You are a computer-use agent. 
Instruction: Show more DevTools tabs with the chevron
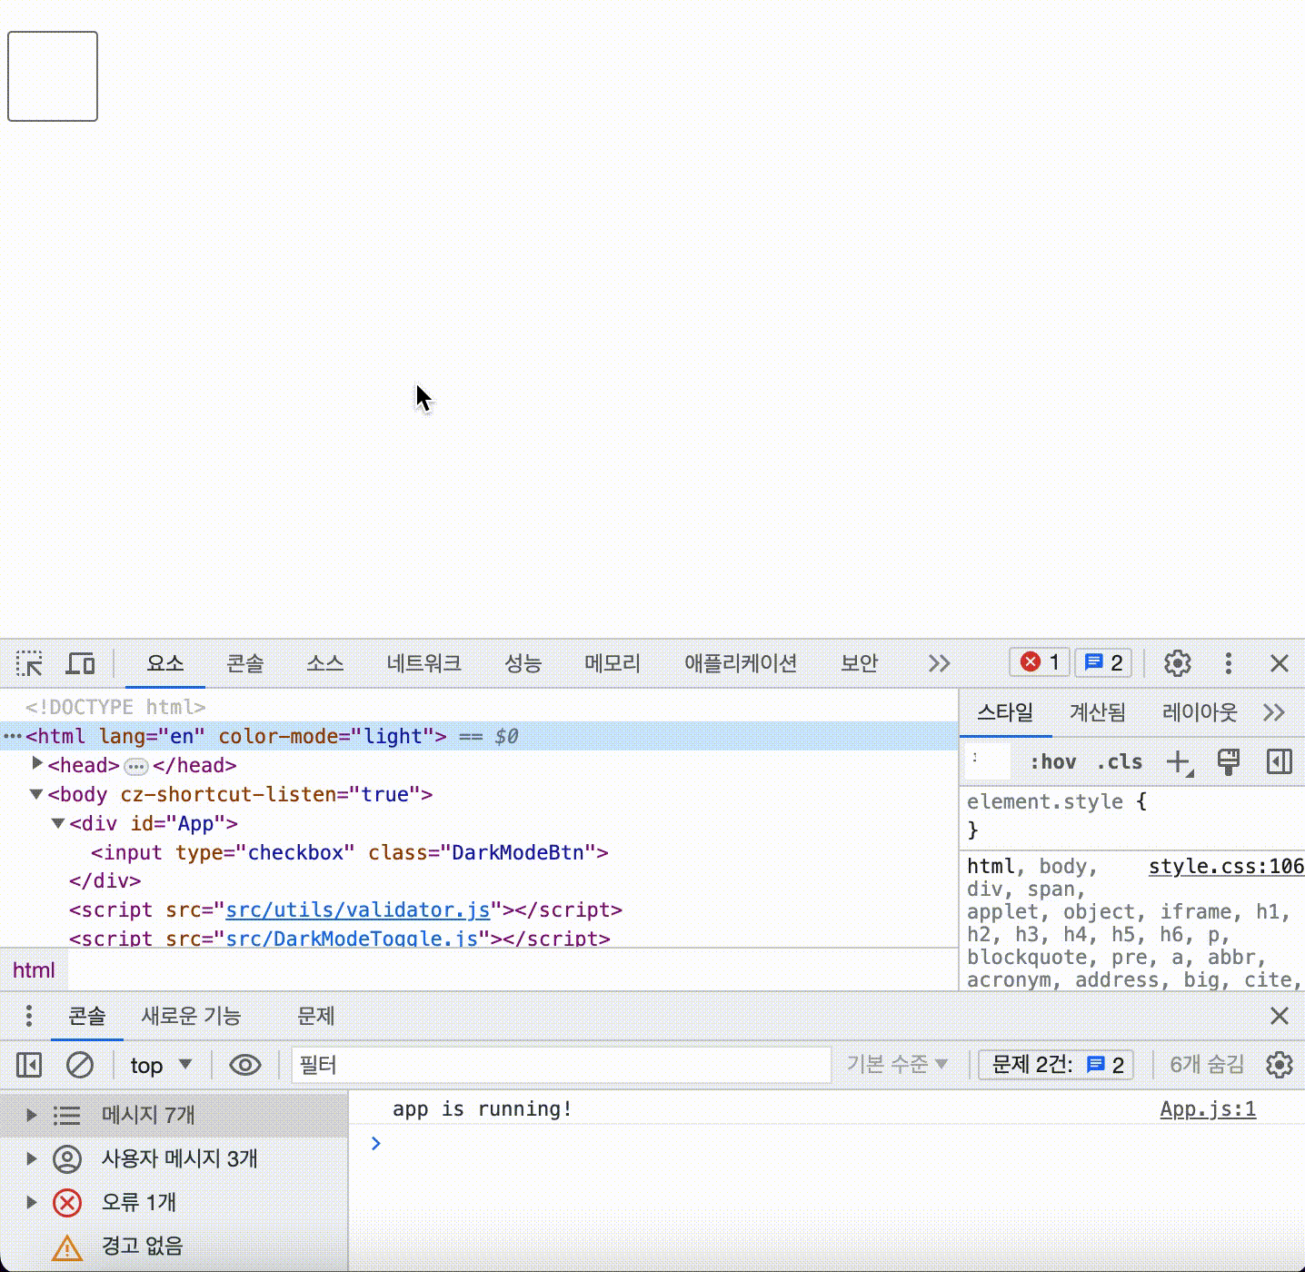point(940,663)
